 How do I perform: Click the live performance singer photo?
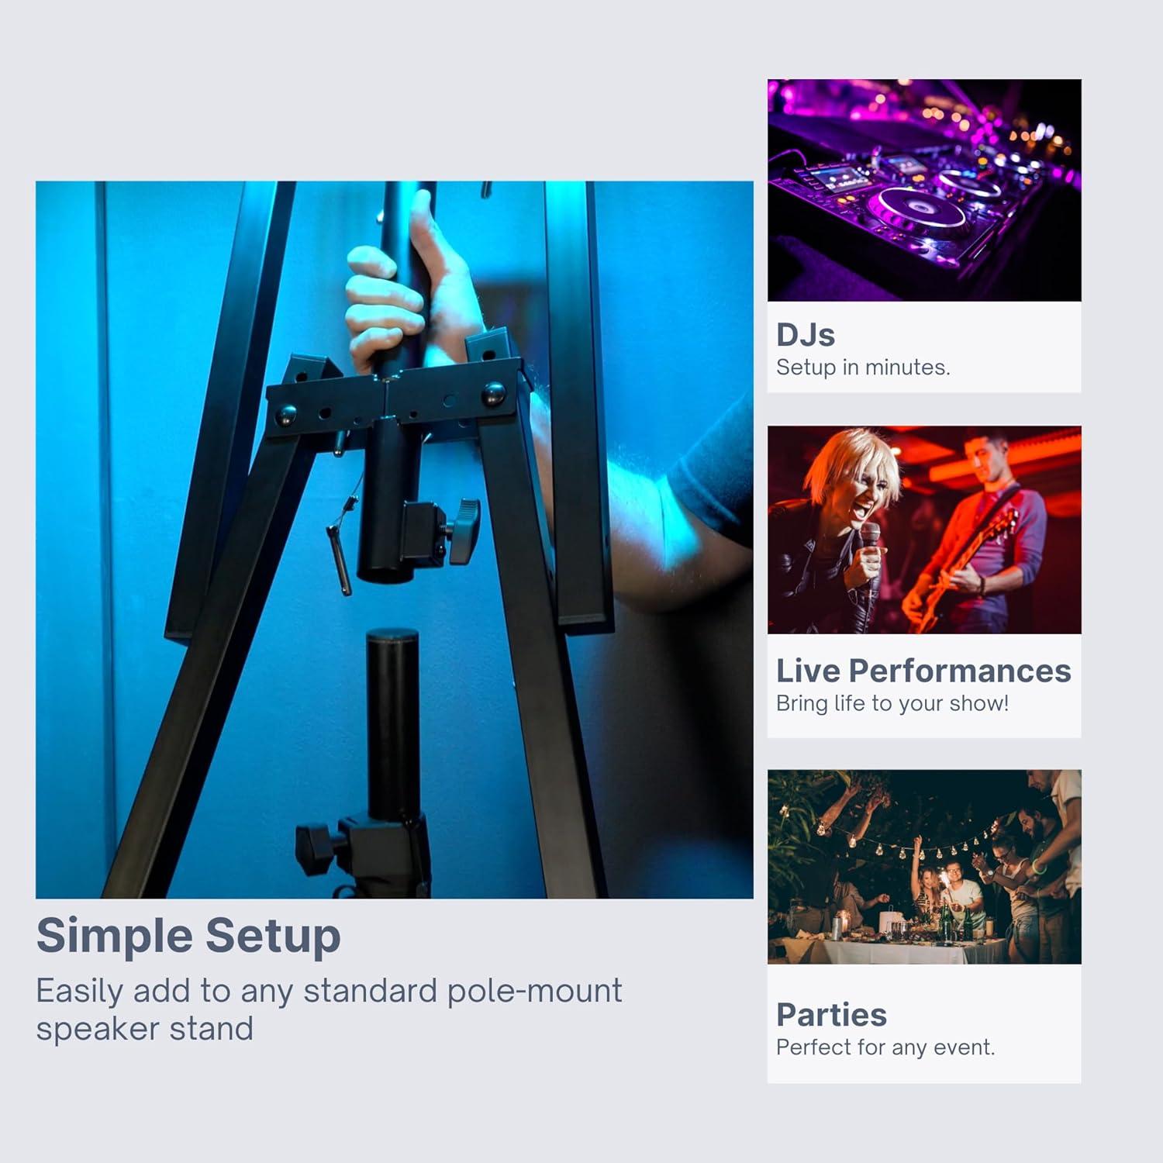tap(924, 530)
